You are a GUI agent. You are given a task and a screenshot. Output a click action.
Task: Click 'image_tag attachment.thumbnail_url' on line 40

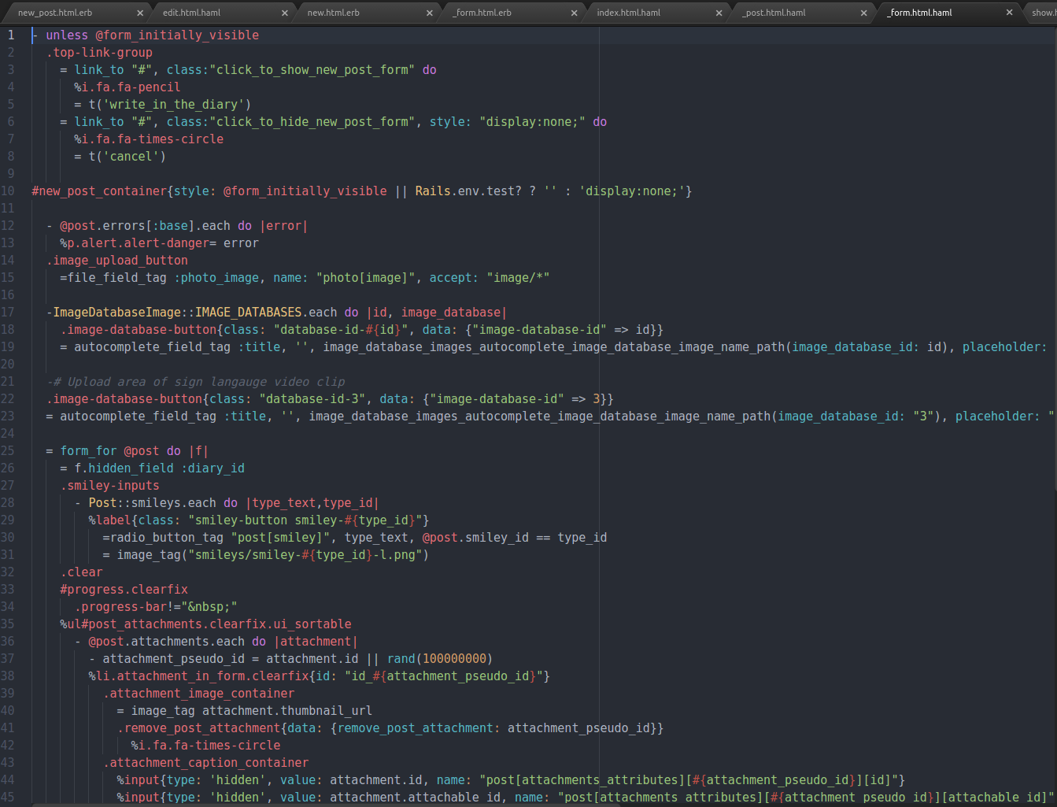pos(252,711)
